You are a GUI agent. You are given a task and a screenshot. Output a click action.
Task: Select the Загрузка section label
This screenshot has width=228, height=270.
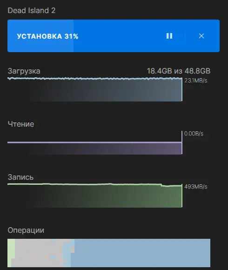pos(24,71)
